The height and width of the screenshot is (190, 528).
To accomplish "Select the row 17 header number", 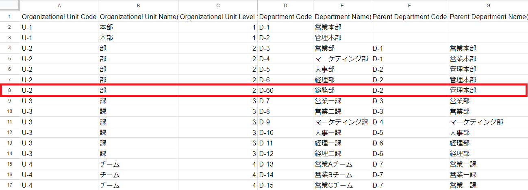I will 10,185.
